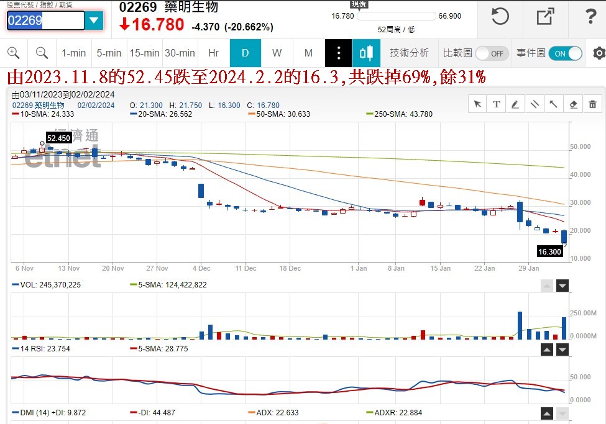The height and width of the screenshot is (424, 606).
Task: Click DMI panel move-down arrow
Action: 562,413
